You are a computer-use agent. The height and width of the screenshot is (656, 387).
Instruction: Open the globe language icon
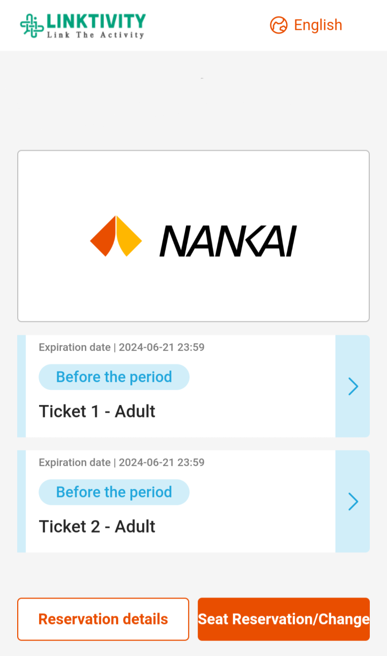pos(279,25)
